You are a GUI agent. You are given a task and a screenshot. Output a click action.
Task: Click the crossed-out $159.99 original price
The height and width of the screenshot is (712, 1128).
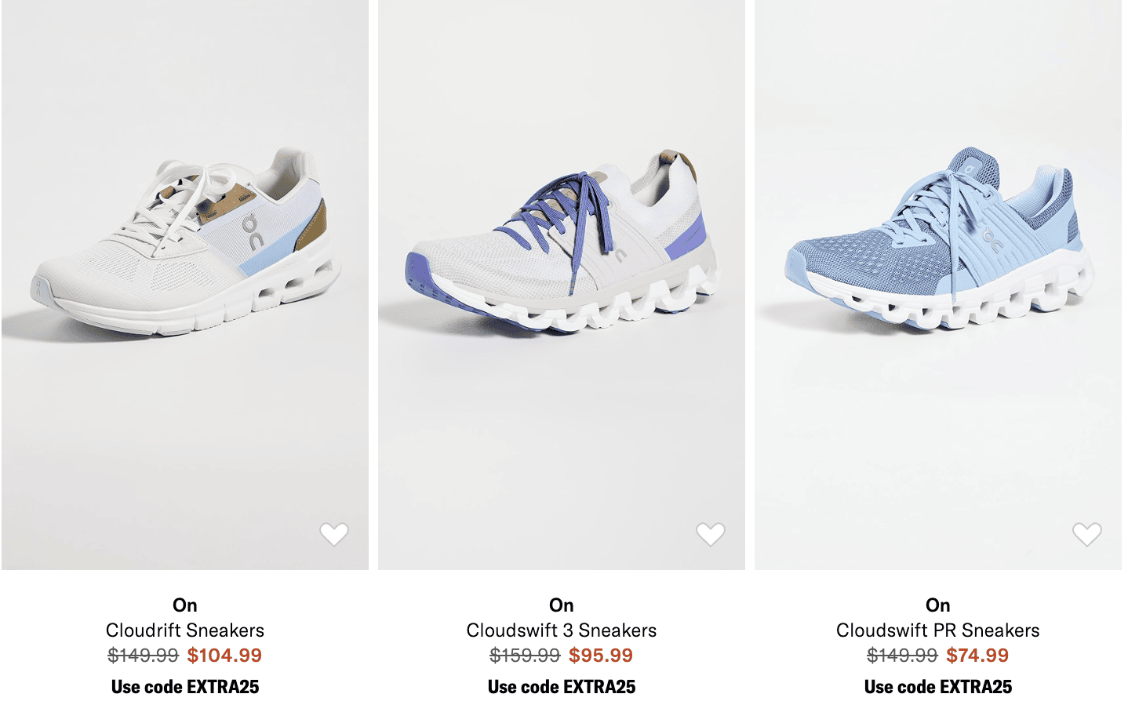click(x=525, y=656)
